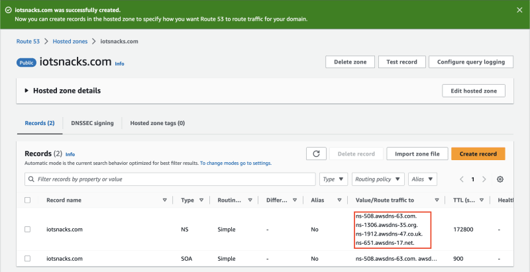
Task: Click the 172800 TTL value
Action: [463, 230]
